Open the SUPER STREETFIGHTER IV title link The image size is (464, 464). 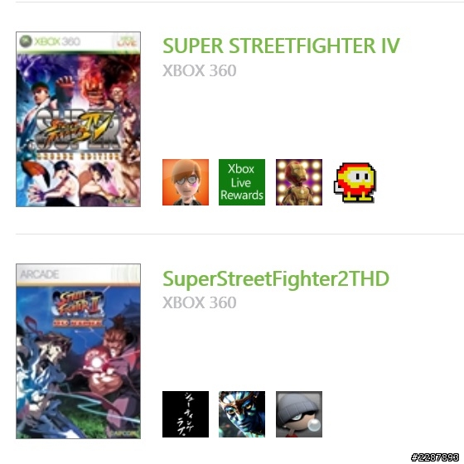point(281,46)
